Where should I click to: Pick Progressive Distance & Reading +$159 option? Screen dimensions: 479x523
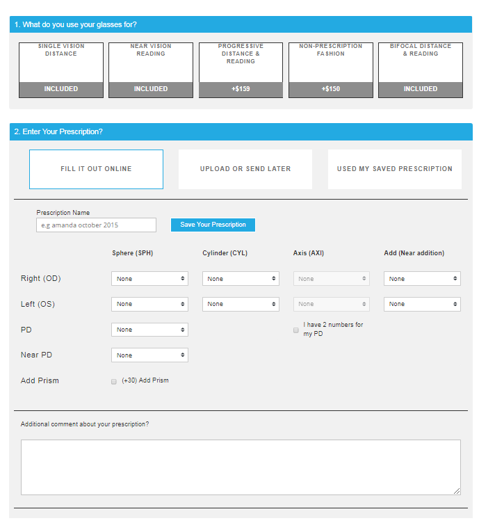pos(241,70)
